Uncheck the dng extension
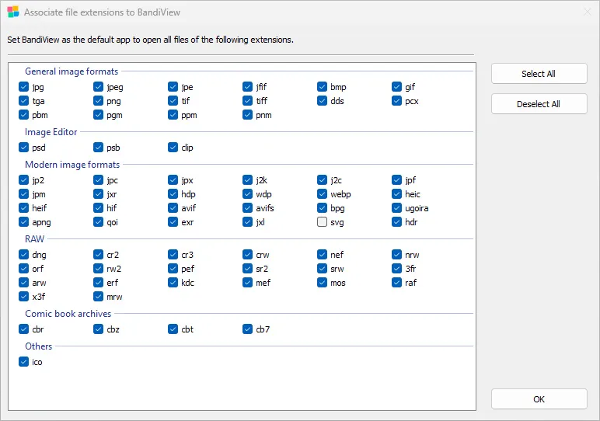 click(24, 254)
